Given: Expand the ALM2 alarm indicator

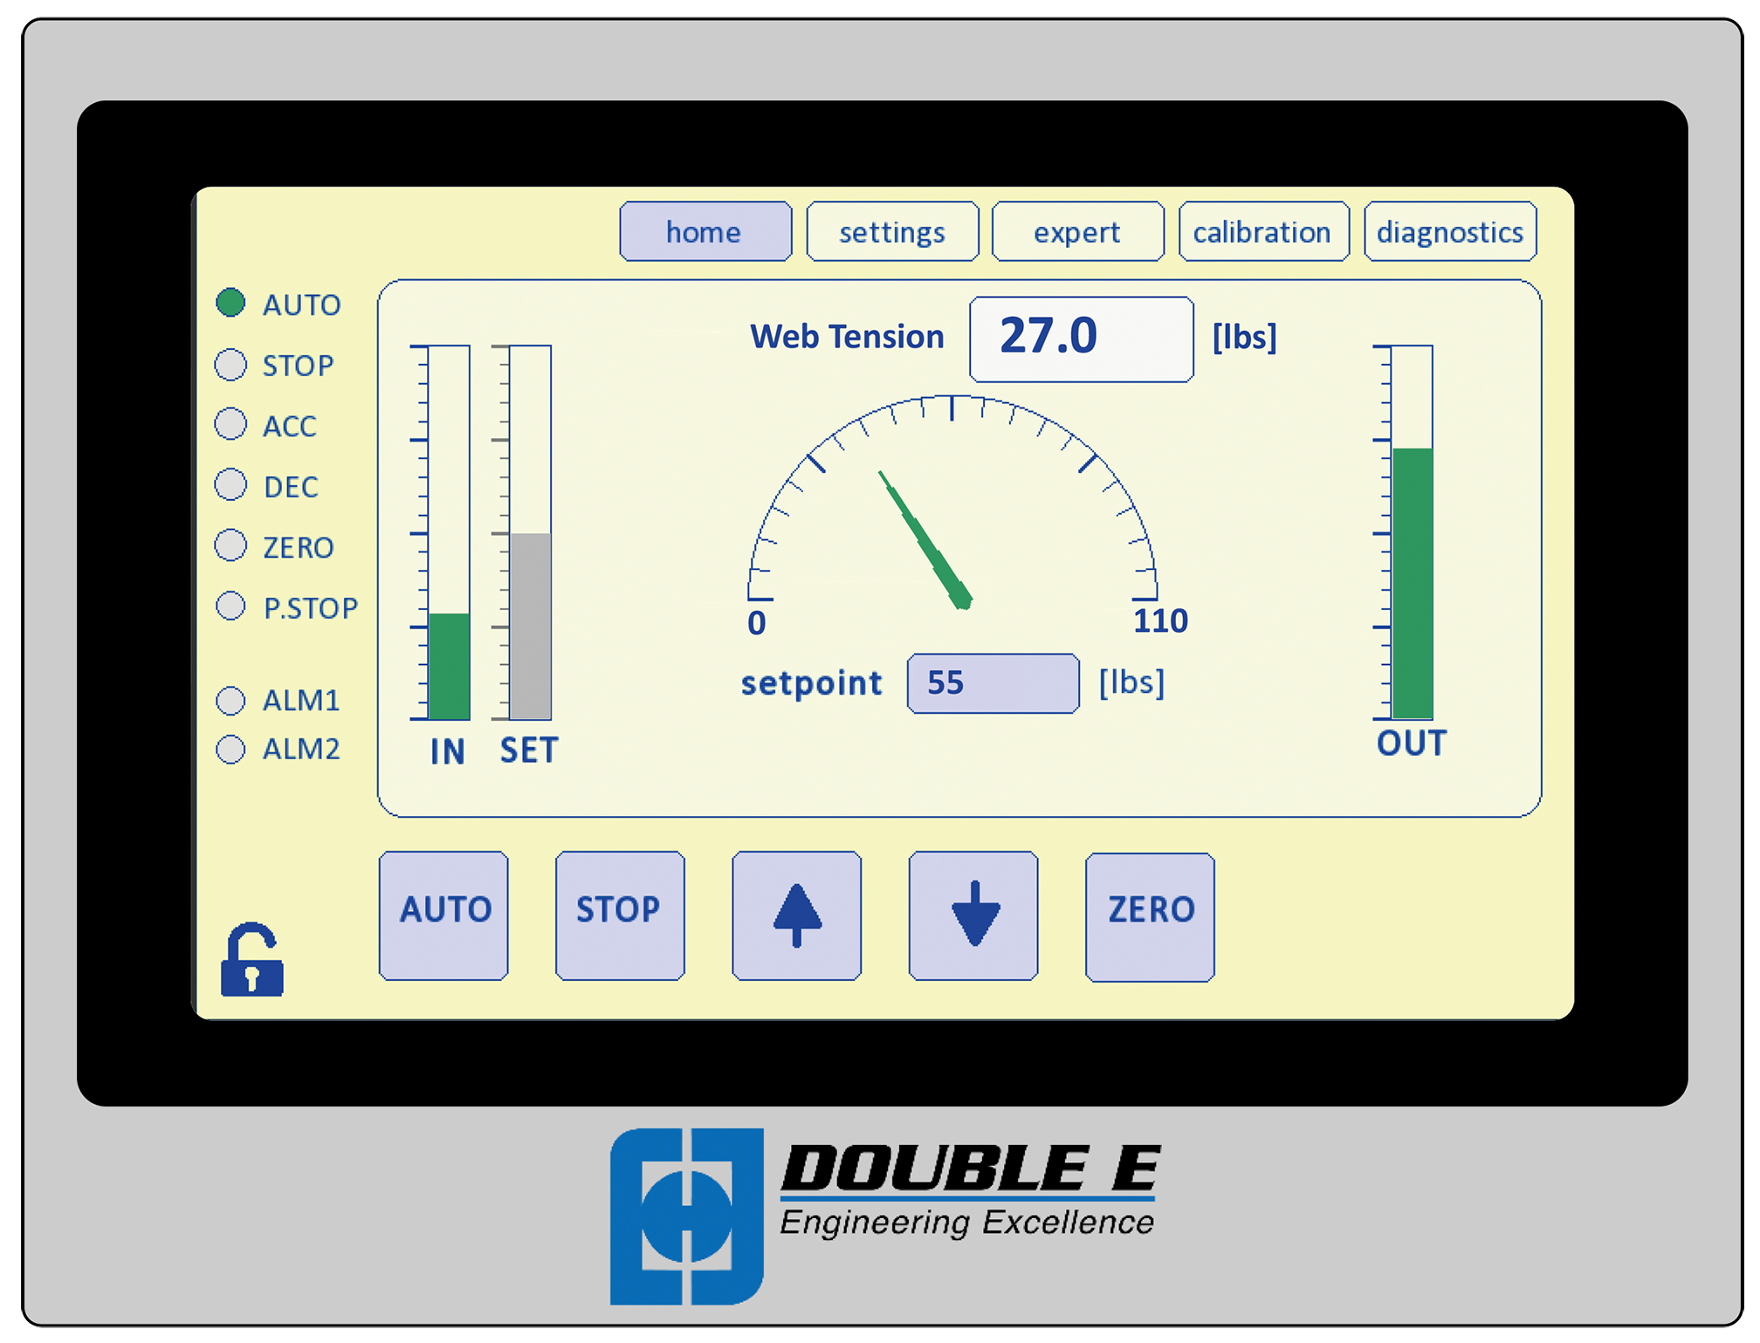Looking at the screenshot, I should coord(231,747).
